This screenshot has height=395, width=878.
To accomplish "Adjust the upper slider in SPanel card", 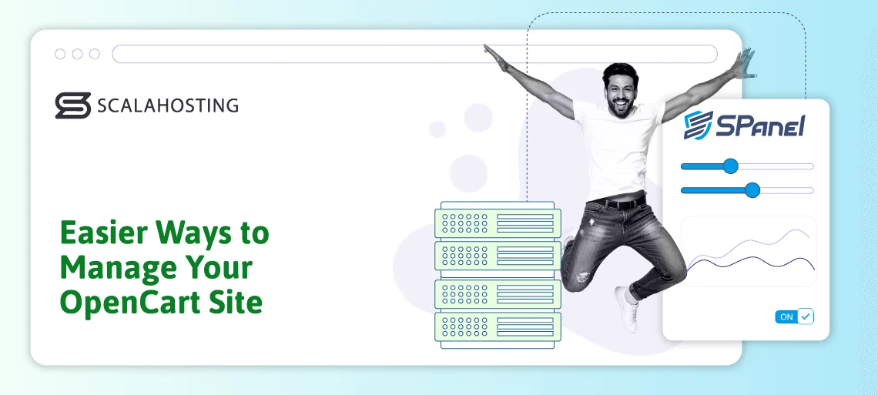I will (x=730, y=166).
